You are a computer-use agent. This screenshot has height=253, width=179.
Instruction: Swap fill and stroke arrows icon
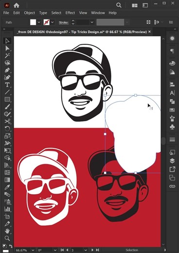tap(11, 246)
